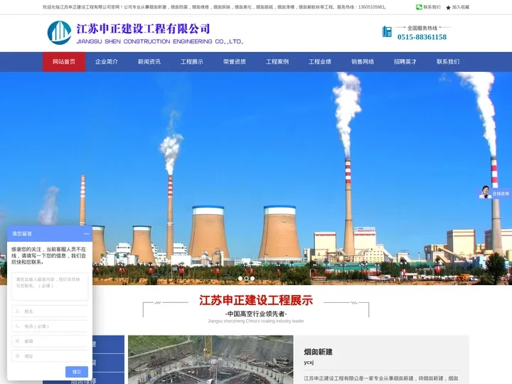Viewport: 512px width, 384px height.
Task: Open 工程案例 navigation item
Action: [x=277, y=62]
